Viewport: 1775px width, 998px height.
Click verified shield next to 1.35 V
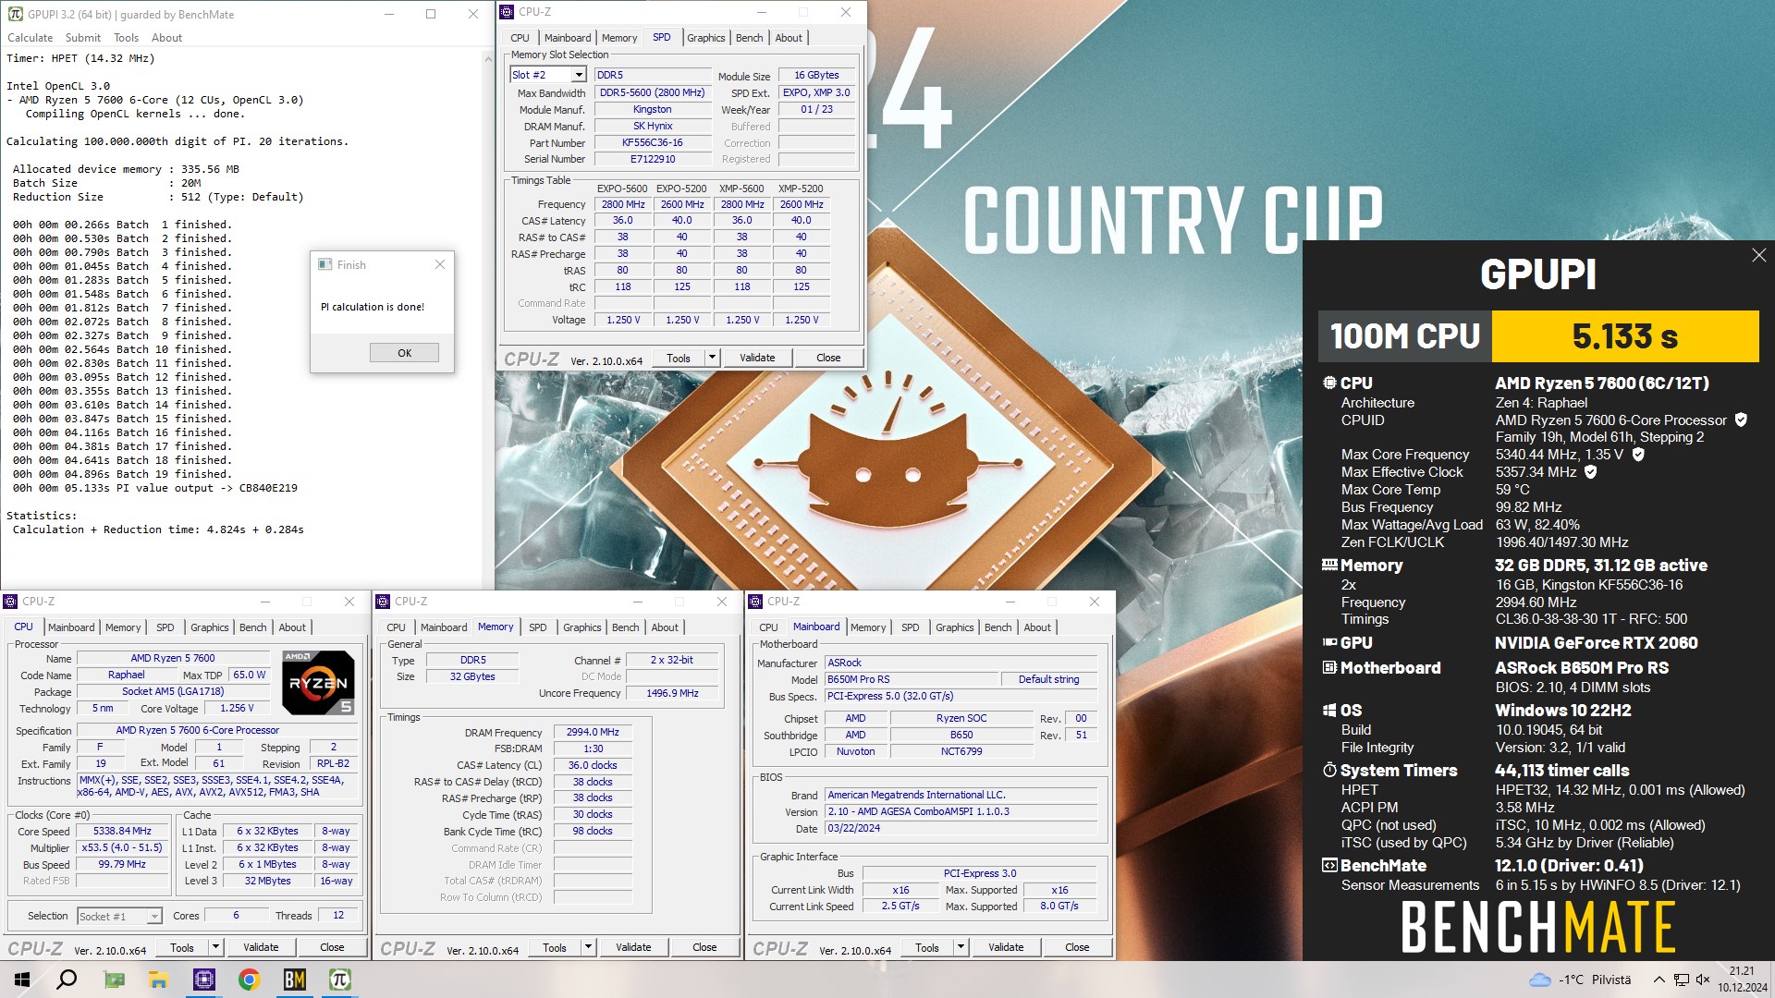(1638, 455)
